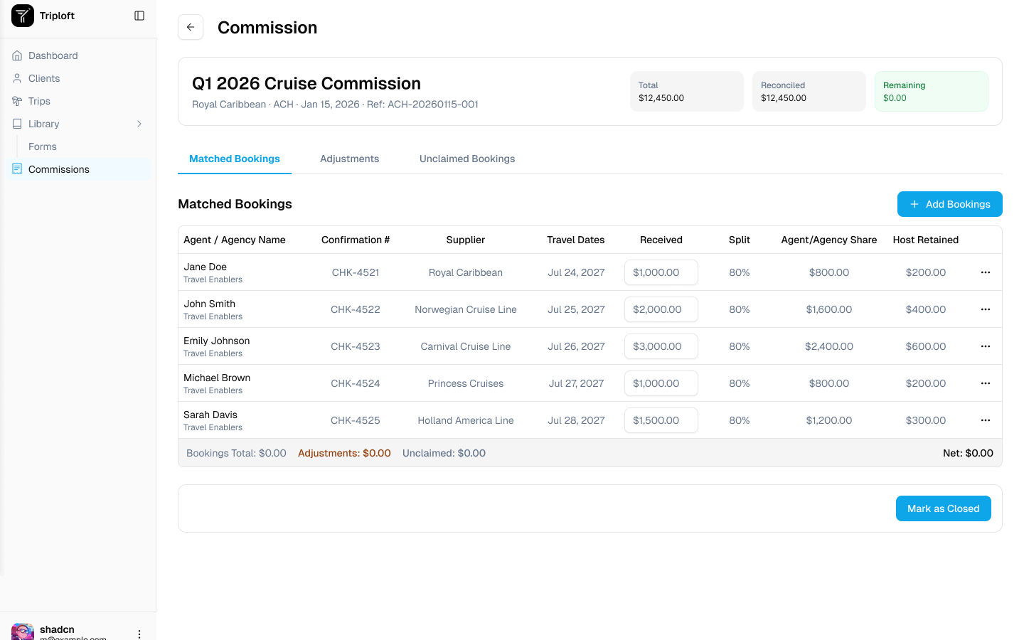This screenshot has height=640, width=1024.
Task: Switch to the Unclaimed Bookings tab
Action: [467, 159]
